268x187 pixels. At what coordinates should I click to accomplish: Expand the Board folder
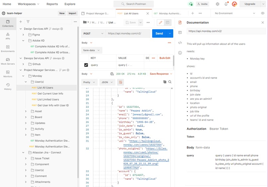pyautogui.click(x=26, y=117)
